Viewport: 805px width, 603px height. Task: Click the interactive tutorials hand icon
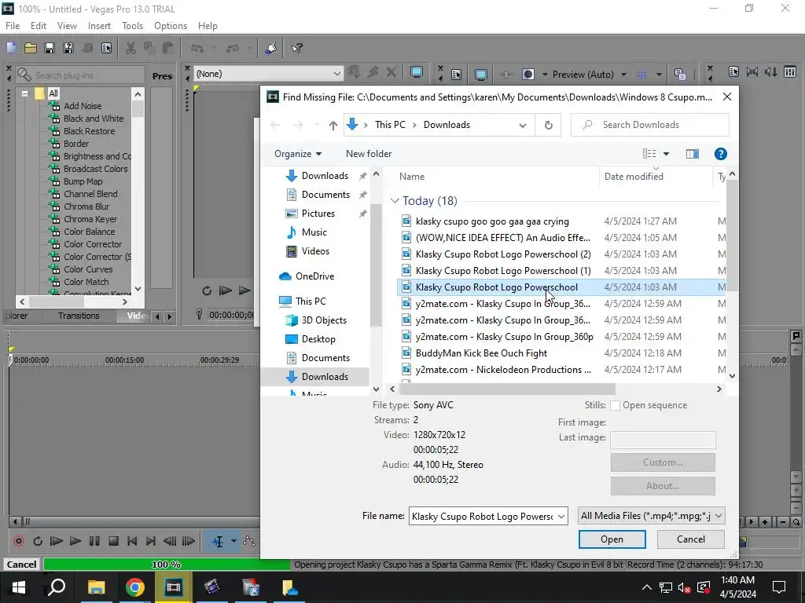point(271,48)
